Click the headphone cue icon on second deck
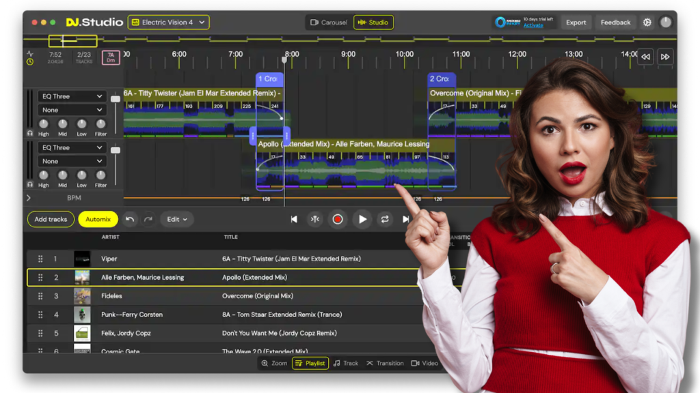 [30, 184]
